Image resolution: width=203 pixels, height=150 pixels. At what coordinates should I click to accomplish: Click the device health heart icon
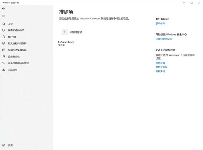coord(4,63)
